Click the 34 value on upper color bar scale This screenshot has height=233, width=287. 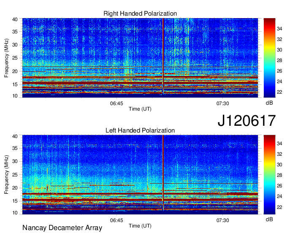(279, 29)
